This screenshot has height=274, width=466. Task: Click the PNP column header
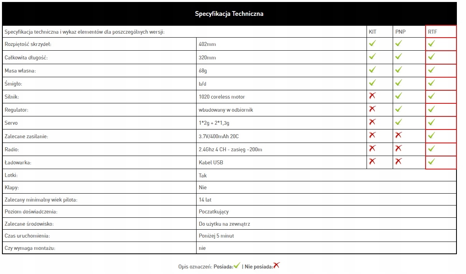point(400,32)
